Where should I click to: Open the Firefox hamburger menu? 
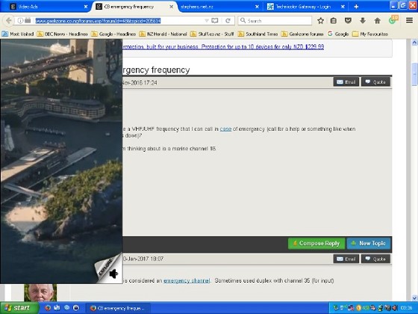(x=409, y=20)
